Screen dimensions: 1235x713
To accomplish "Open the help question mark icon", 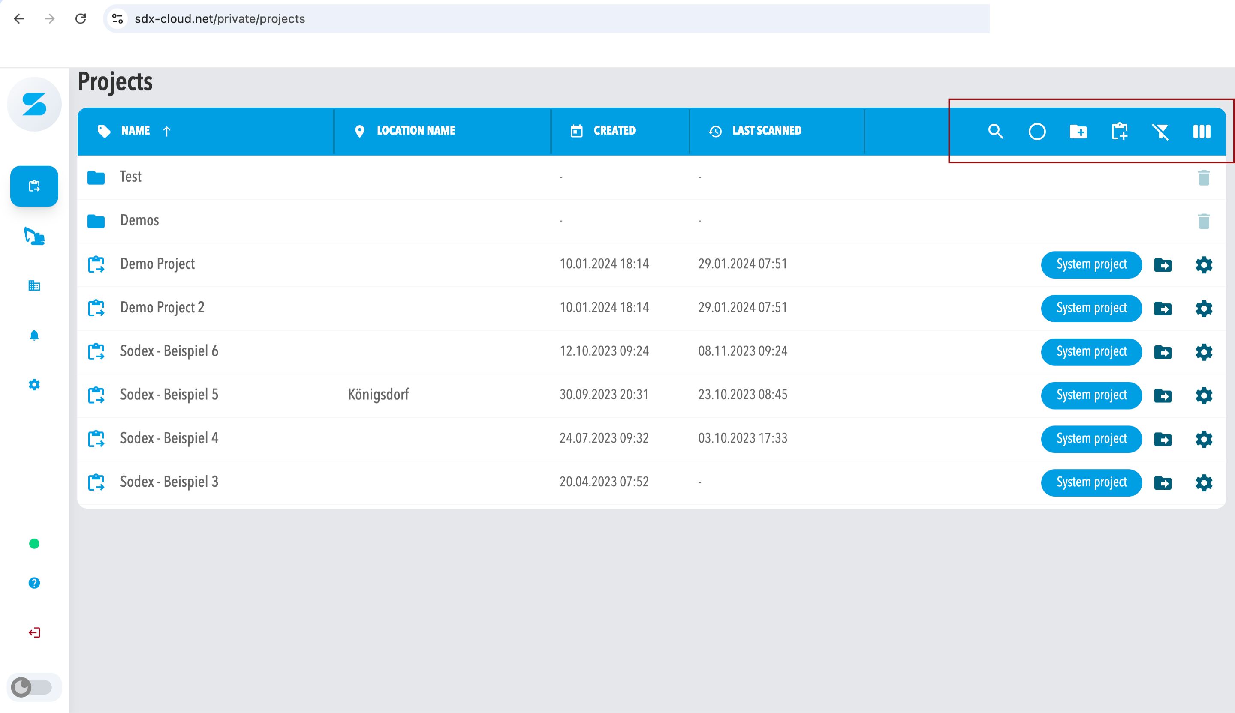I will 34,583.
